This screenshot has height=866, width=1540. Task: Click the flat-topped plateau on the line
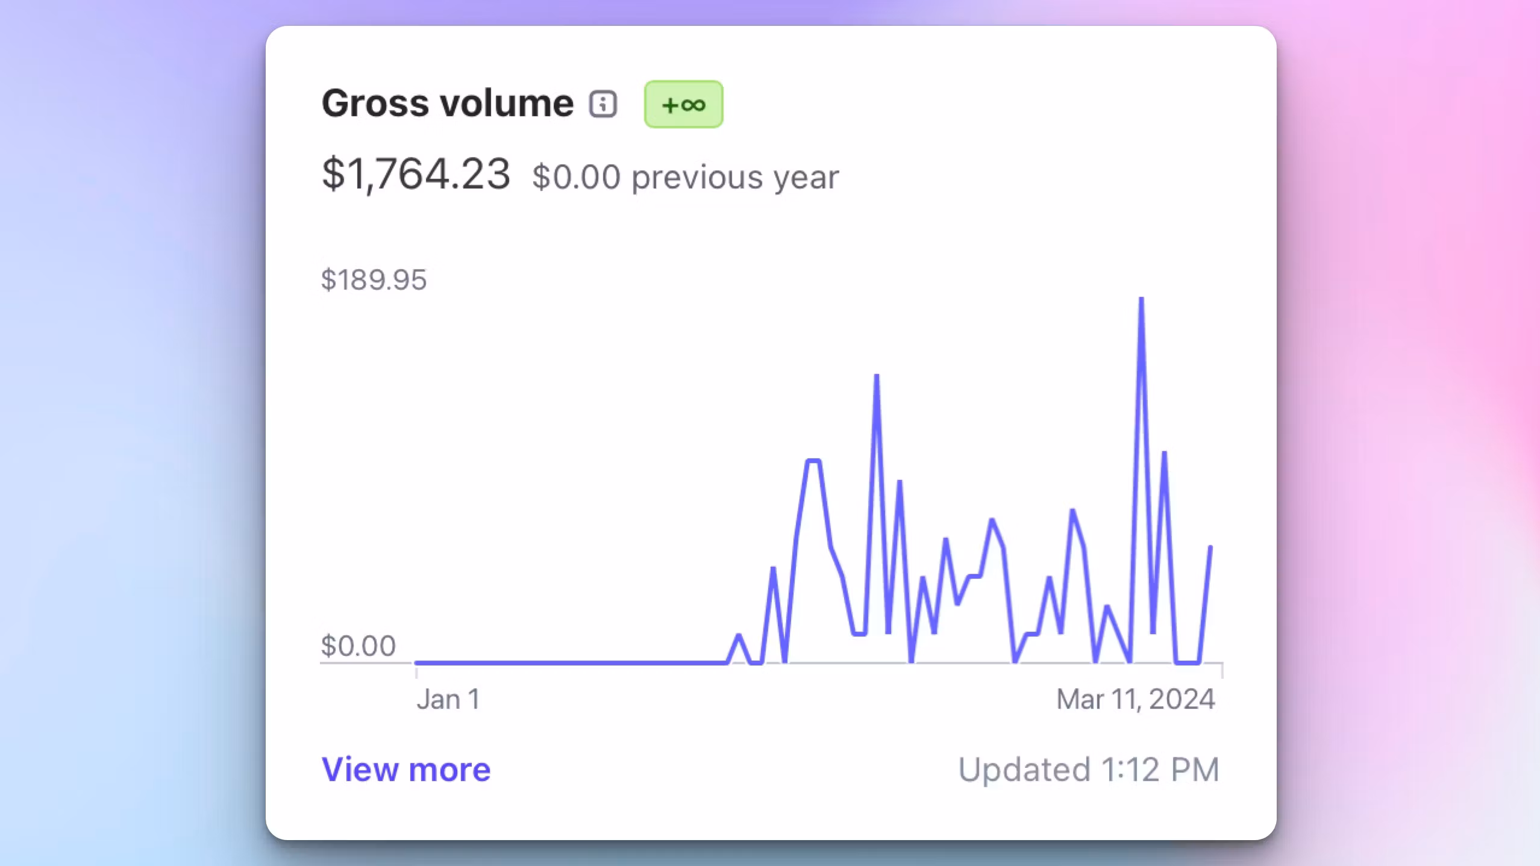[x=813, y=461]
